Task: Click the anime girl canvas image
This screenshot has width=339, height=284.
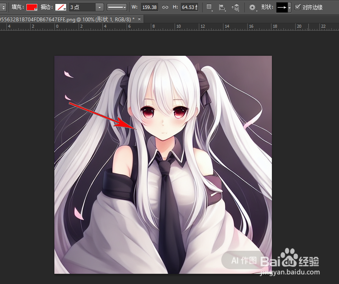Action: 163,165
